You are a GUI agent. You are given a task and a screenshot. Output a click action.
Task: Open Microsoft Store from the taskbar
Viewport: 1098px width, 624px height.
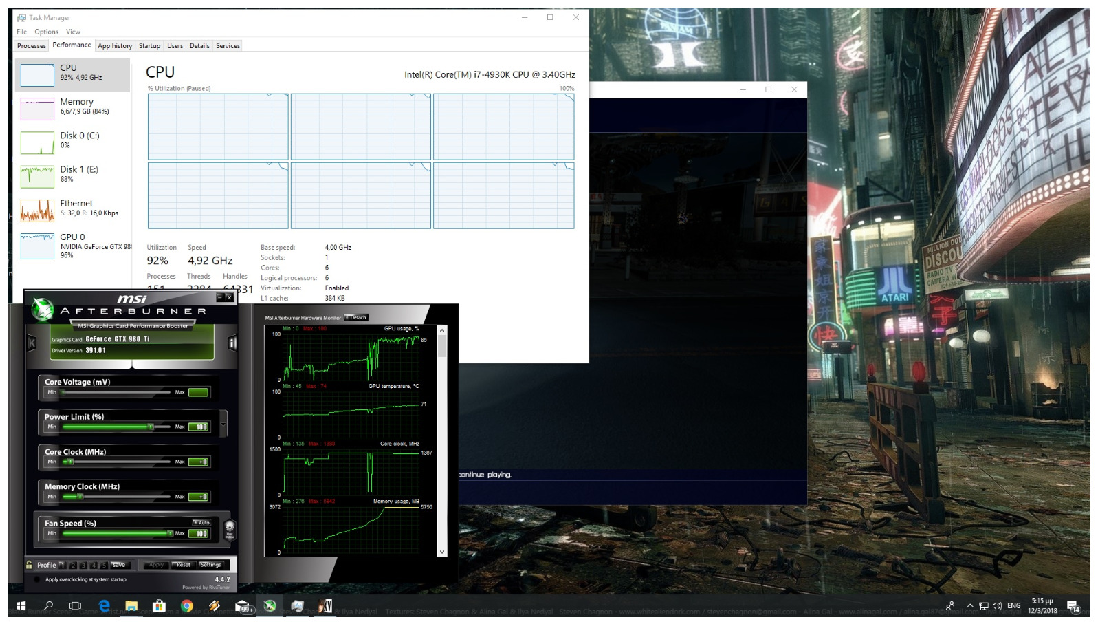(x=159, y=605)
